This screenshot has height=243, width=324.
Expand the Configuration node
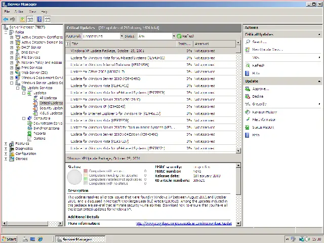[x=6, y=154]
